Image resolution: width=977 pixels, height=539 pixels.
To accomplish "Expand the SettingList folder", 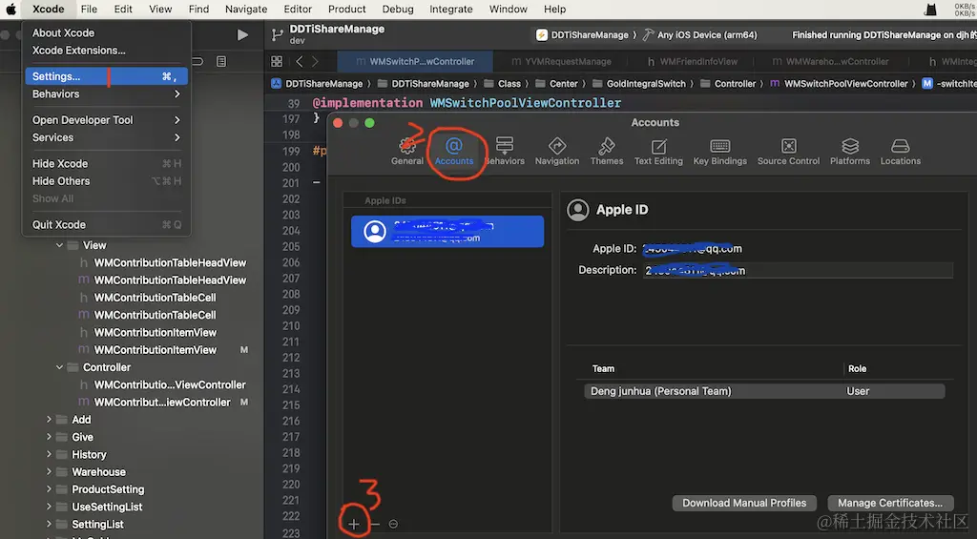I will (49, 525).
